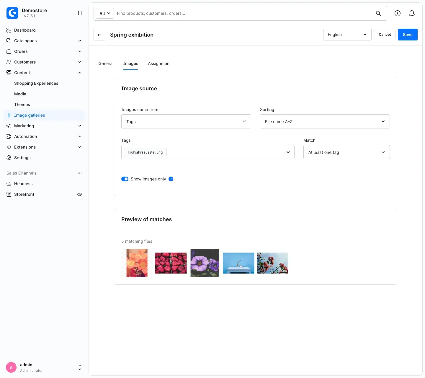Switch to the General tab
This screenshot has width=425, height=378.
click(x=106, y=63)
